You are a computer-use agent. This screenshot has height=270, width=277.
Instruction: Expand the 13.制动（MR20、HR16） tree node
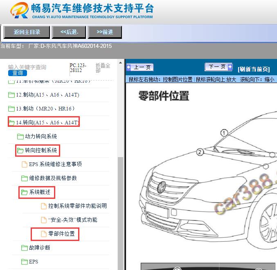45,108
